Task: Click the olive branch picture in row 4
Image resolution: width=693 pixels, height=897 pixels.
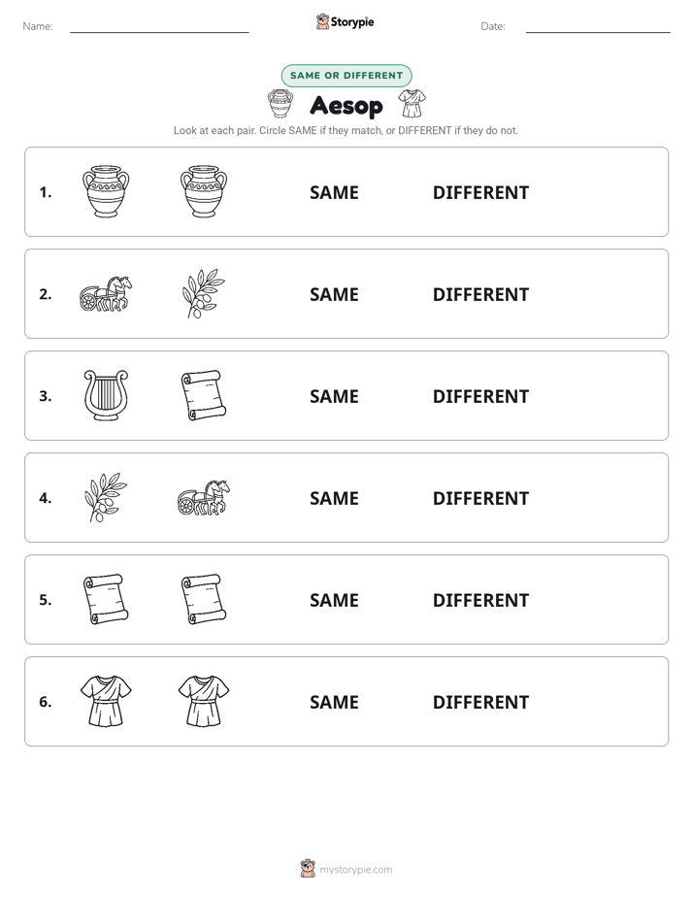Action: tap(106, 497)
